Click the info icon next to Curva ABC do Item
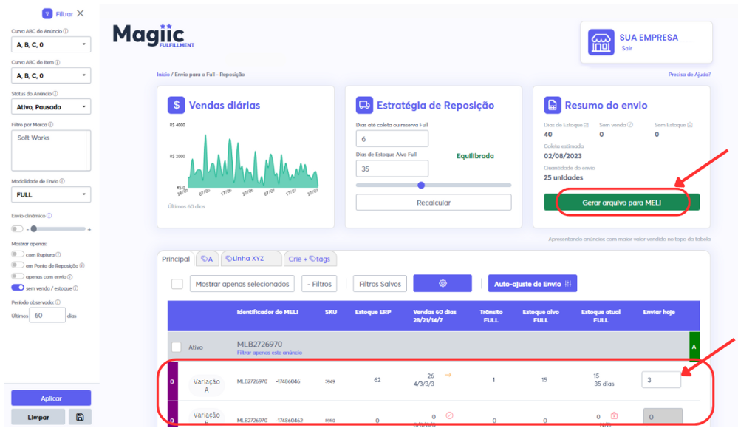The height and width of the screenshot is (431, 738). coord(58,62)
